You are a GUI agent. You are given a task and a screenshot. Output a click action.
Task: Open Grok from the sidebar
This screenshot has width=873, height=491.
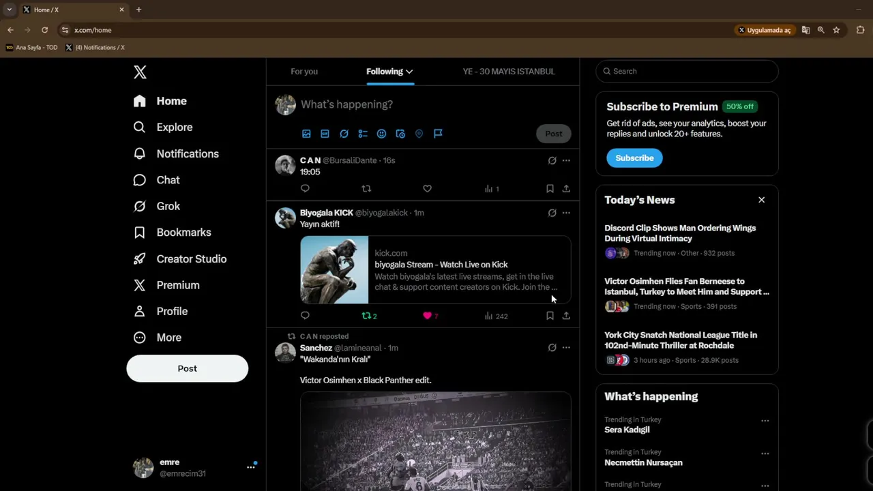tap(157, 206)
